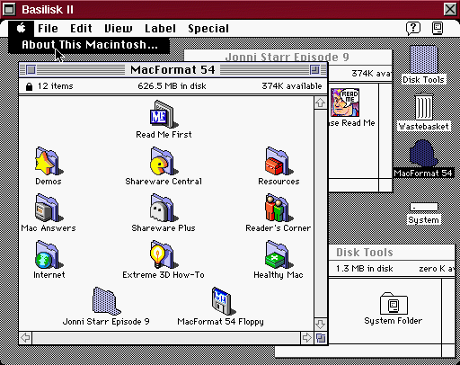This screenshot has width=460, height=365.
Task: Select the Shareware Central folder
Action: coord(164,161)
